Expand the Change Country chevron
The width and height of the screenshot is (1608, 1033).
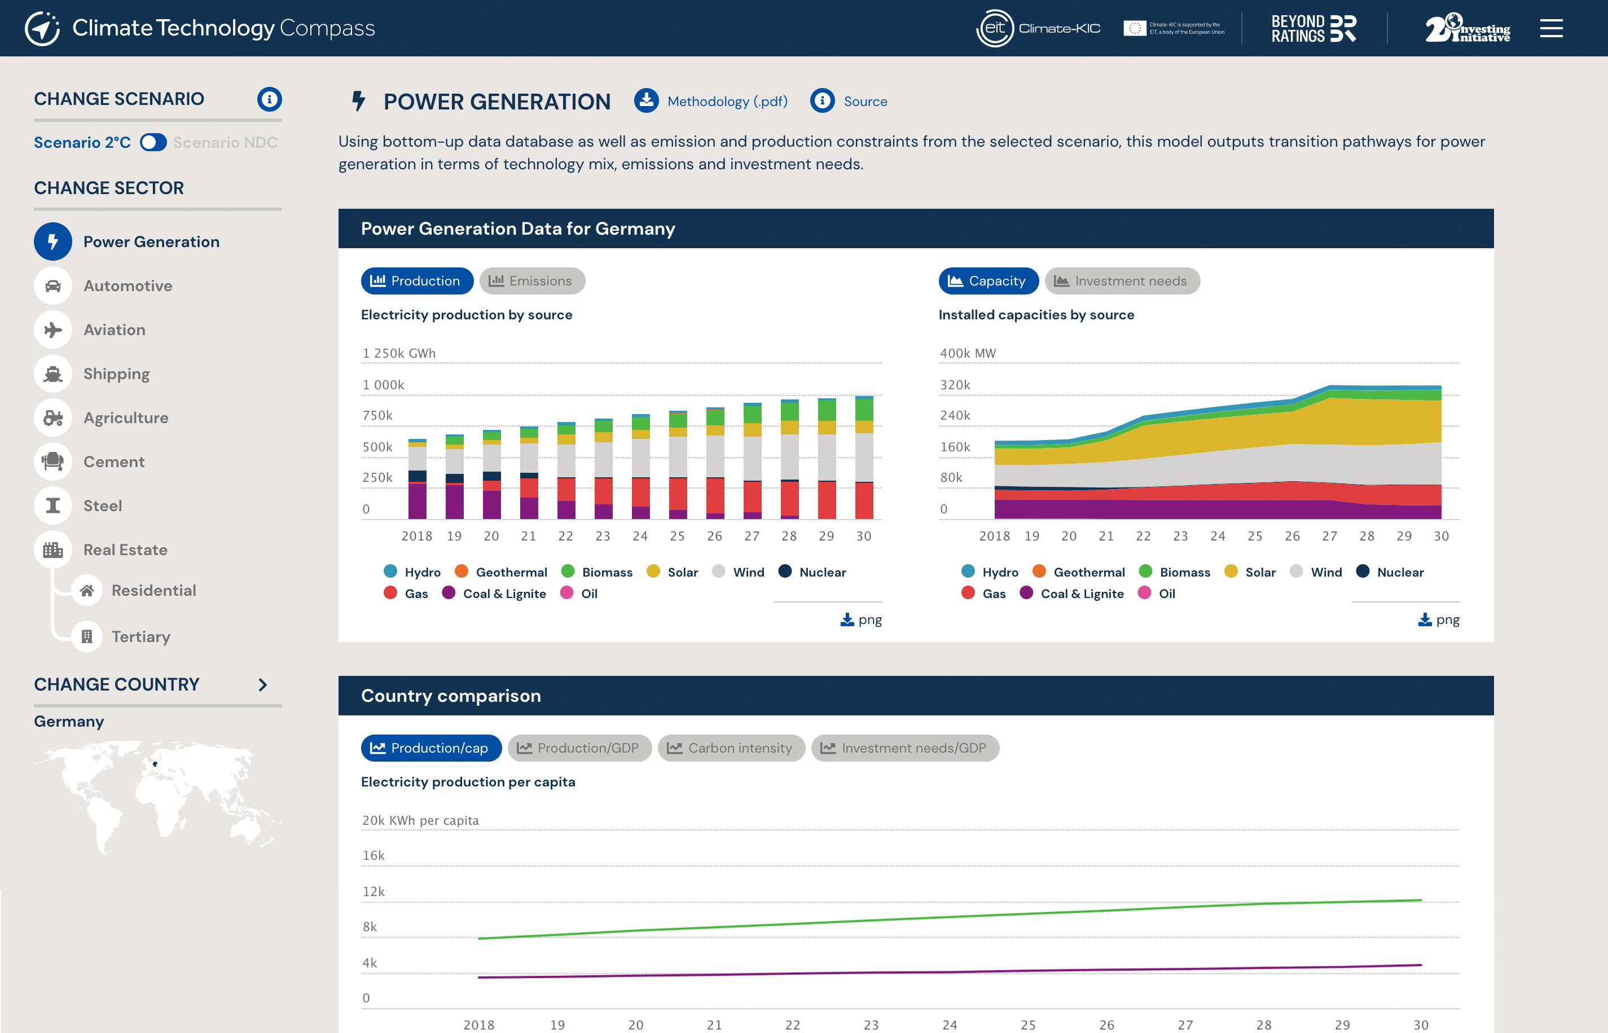(x=263, y=685)
